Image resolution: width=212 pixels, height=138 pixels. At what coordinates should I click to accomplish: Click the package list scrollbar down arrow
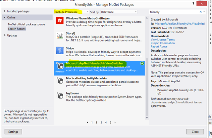pyautogui.click(x=147, y=118)
